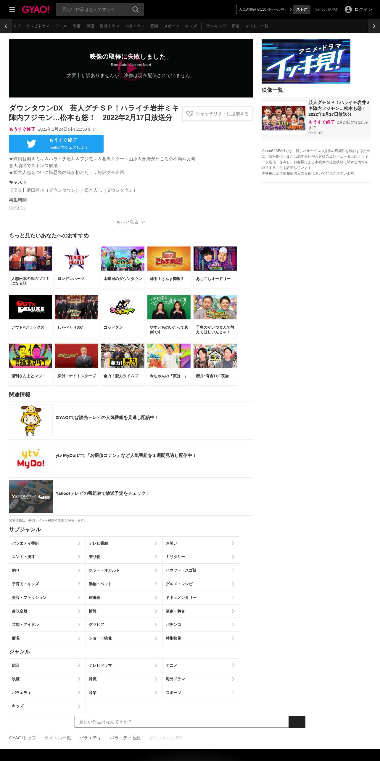380x761 pixels.
Task: Open the テレビドラマ navigation tab
Action: 38,26
